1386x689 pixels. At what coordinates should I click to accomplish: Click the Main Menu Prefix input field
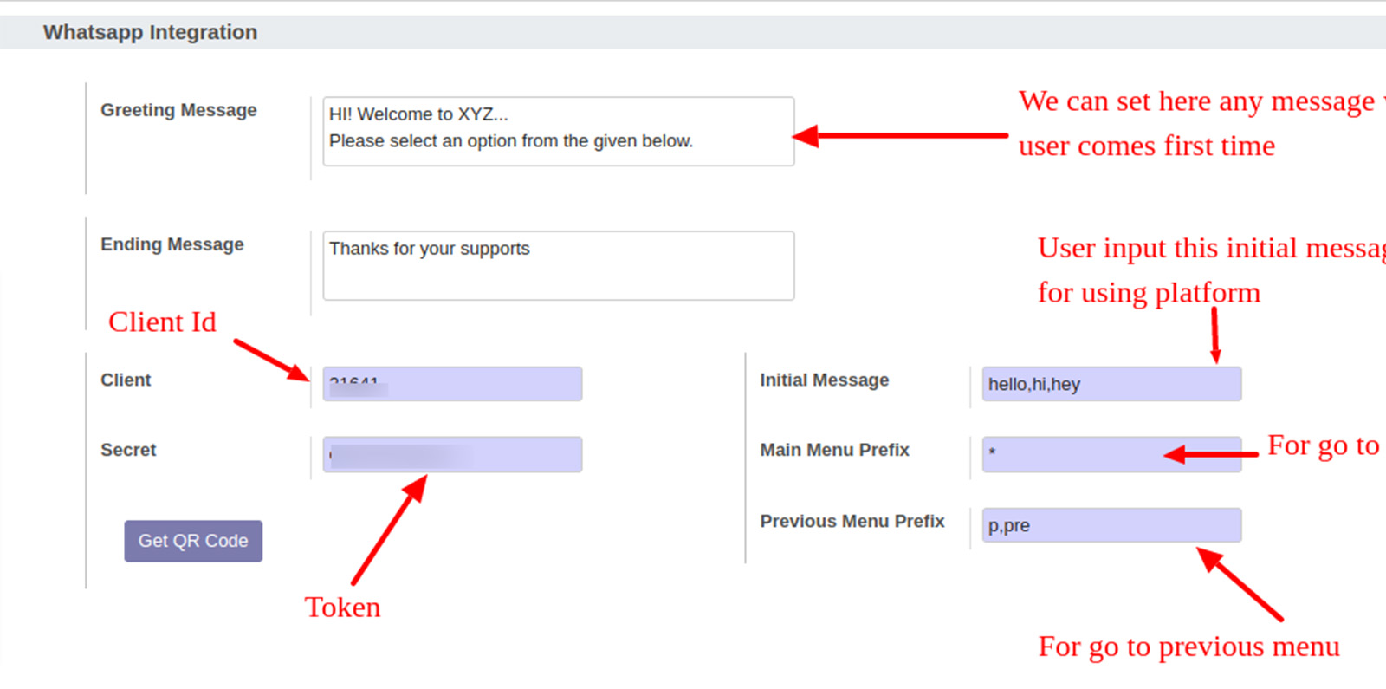point(1111,454)
